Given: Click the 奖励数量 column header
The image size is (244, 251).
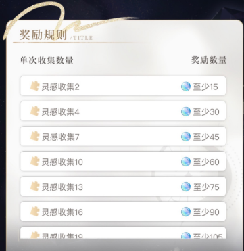Looking at the screenshot, I should (x=209, y=60).
